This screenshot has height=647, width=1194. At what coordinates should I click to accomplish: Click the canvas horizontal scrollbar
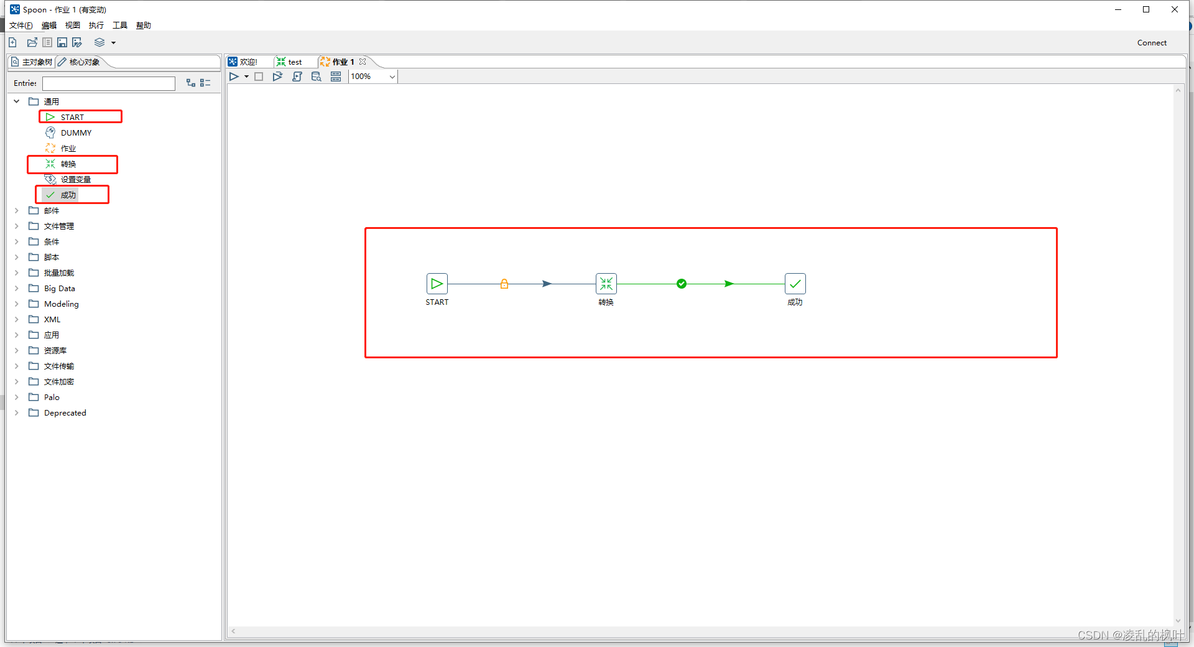[700, 631]
